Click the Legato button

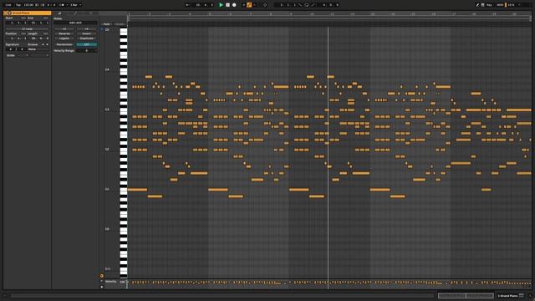coord(64,38)
